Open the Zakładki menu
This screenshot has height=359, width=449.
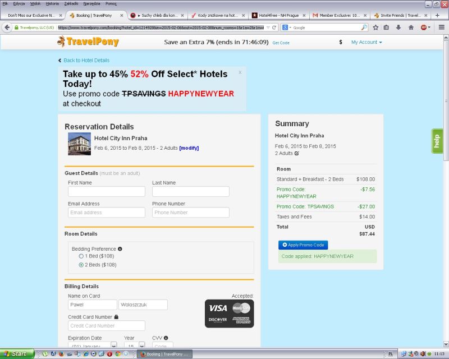tap(71, 4)
